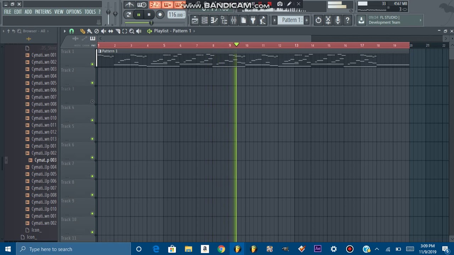Show hidden system tray icons chevron
Image resolution: width=454 pixels, height=255 pixels.
pyautogui.click(x=377, y=249)
